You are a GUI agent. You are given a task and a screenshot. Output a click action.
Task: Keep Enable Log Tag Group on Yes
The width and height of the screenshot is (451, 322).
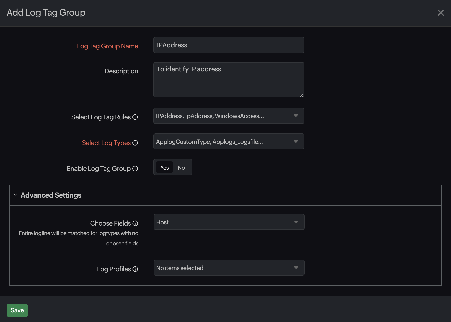pos(164,167)
